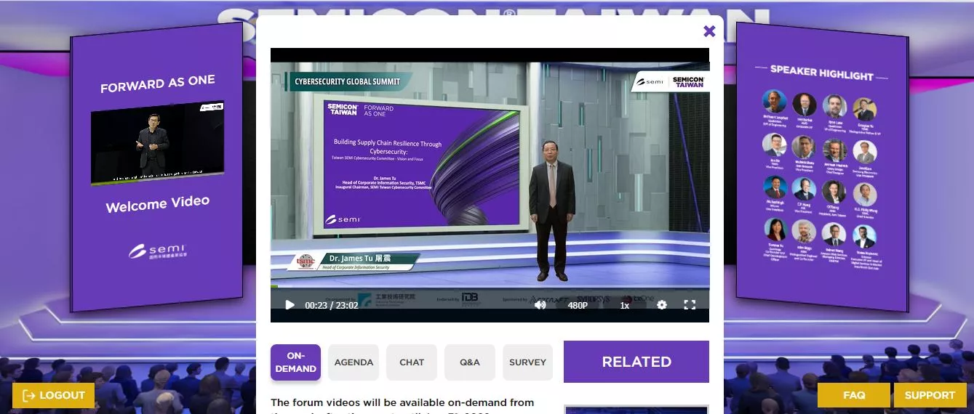The width and height of the screenshot is (974, 414).
Task: Click the FORWARD AS ONE heading
Action: 158,84
